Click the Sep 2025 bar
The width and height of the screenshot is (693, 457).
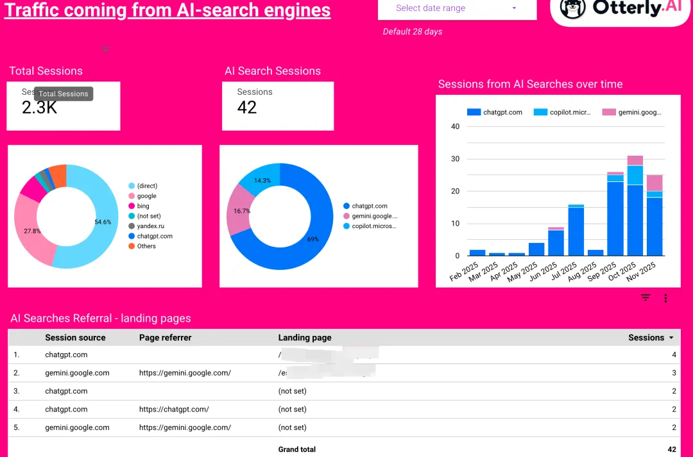615,213
